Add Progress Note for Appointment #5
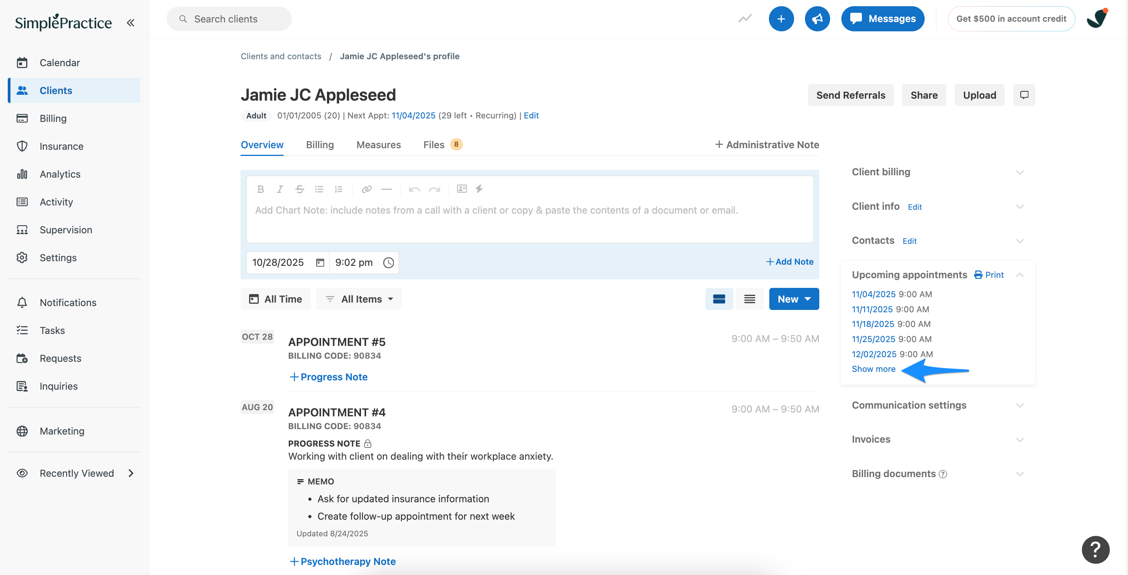 328,377
